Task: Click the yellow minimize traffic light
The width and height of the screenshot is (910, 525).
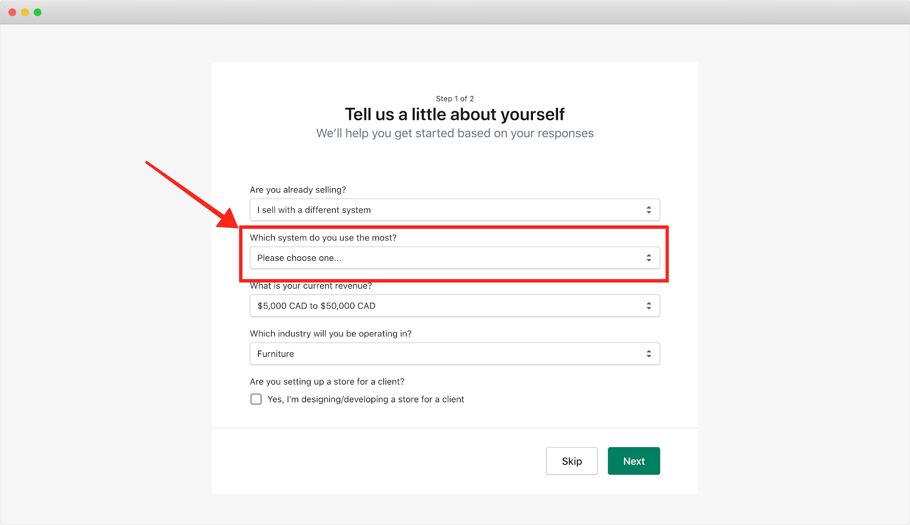Action: pyautogui.click(x=24, y=11)
